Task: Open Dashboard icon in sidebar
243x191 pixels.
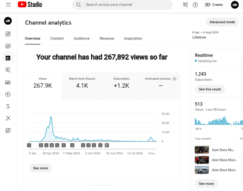Action: pyautogui.click(x=8, y=34)
